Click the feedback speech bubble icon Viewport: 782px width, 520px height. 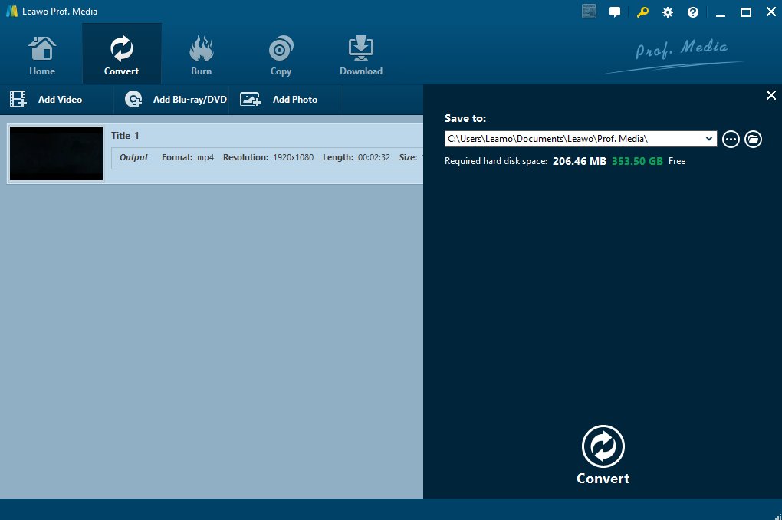click(615, 12)
